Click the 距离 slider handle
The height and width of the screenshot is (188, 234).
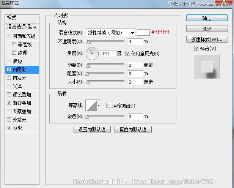click(x=88, y=66)
